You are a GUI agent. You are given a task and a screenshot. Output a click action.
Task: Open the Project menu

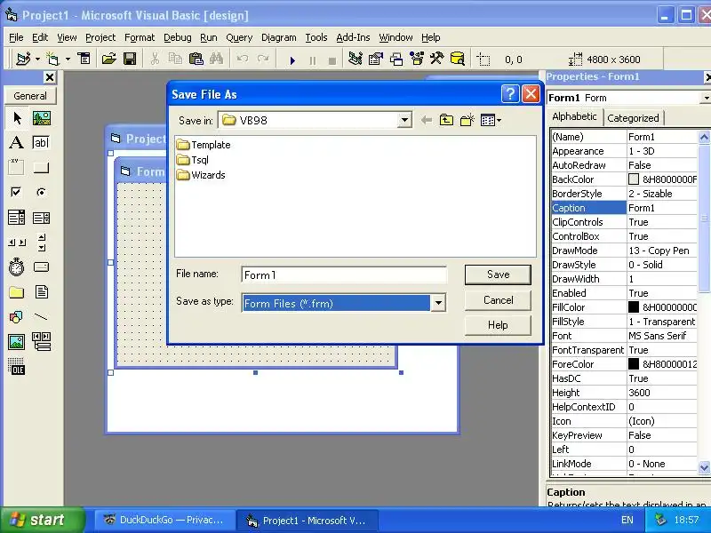tap(100, 37)
